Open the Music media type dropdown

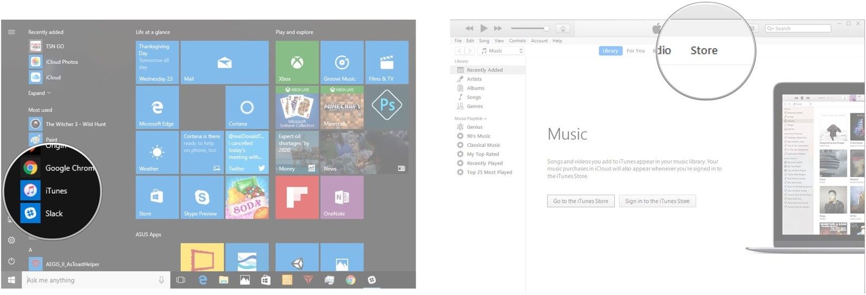click(502, 51)
